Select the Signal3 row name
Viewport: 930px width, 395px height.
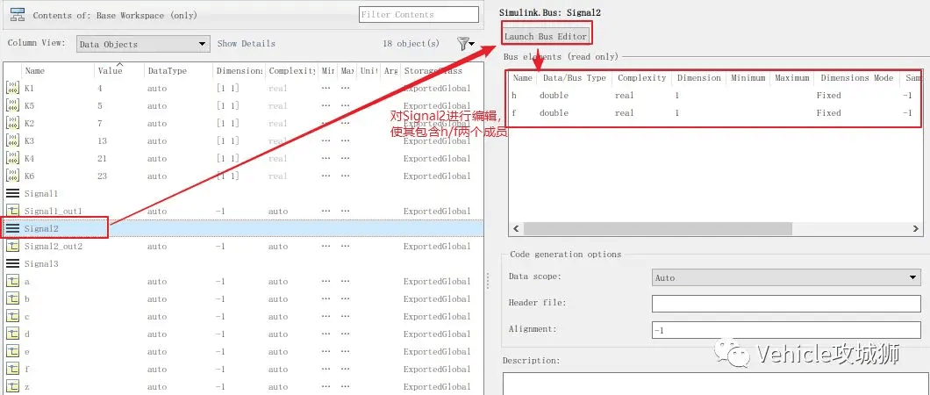click(41, 263)
